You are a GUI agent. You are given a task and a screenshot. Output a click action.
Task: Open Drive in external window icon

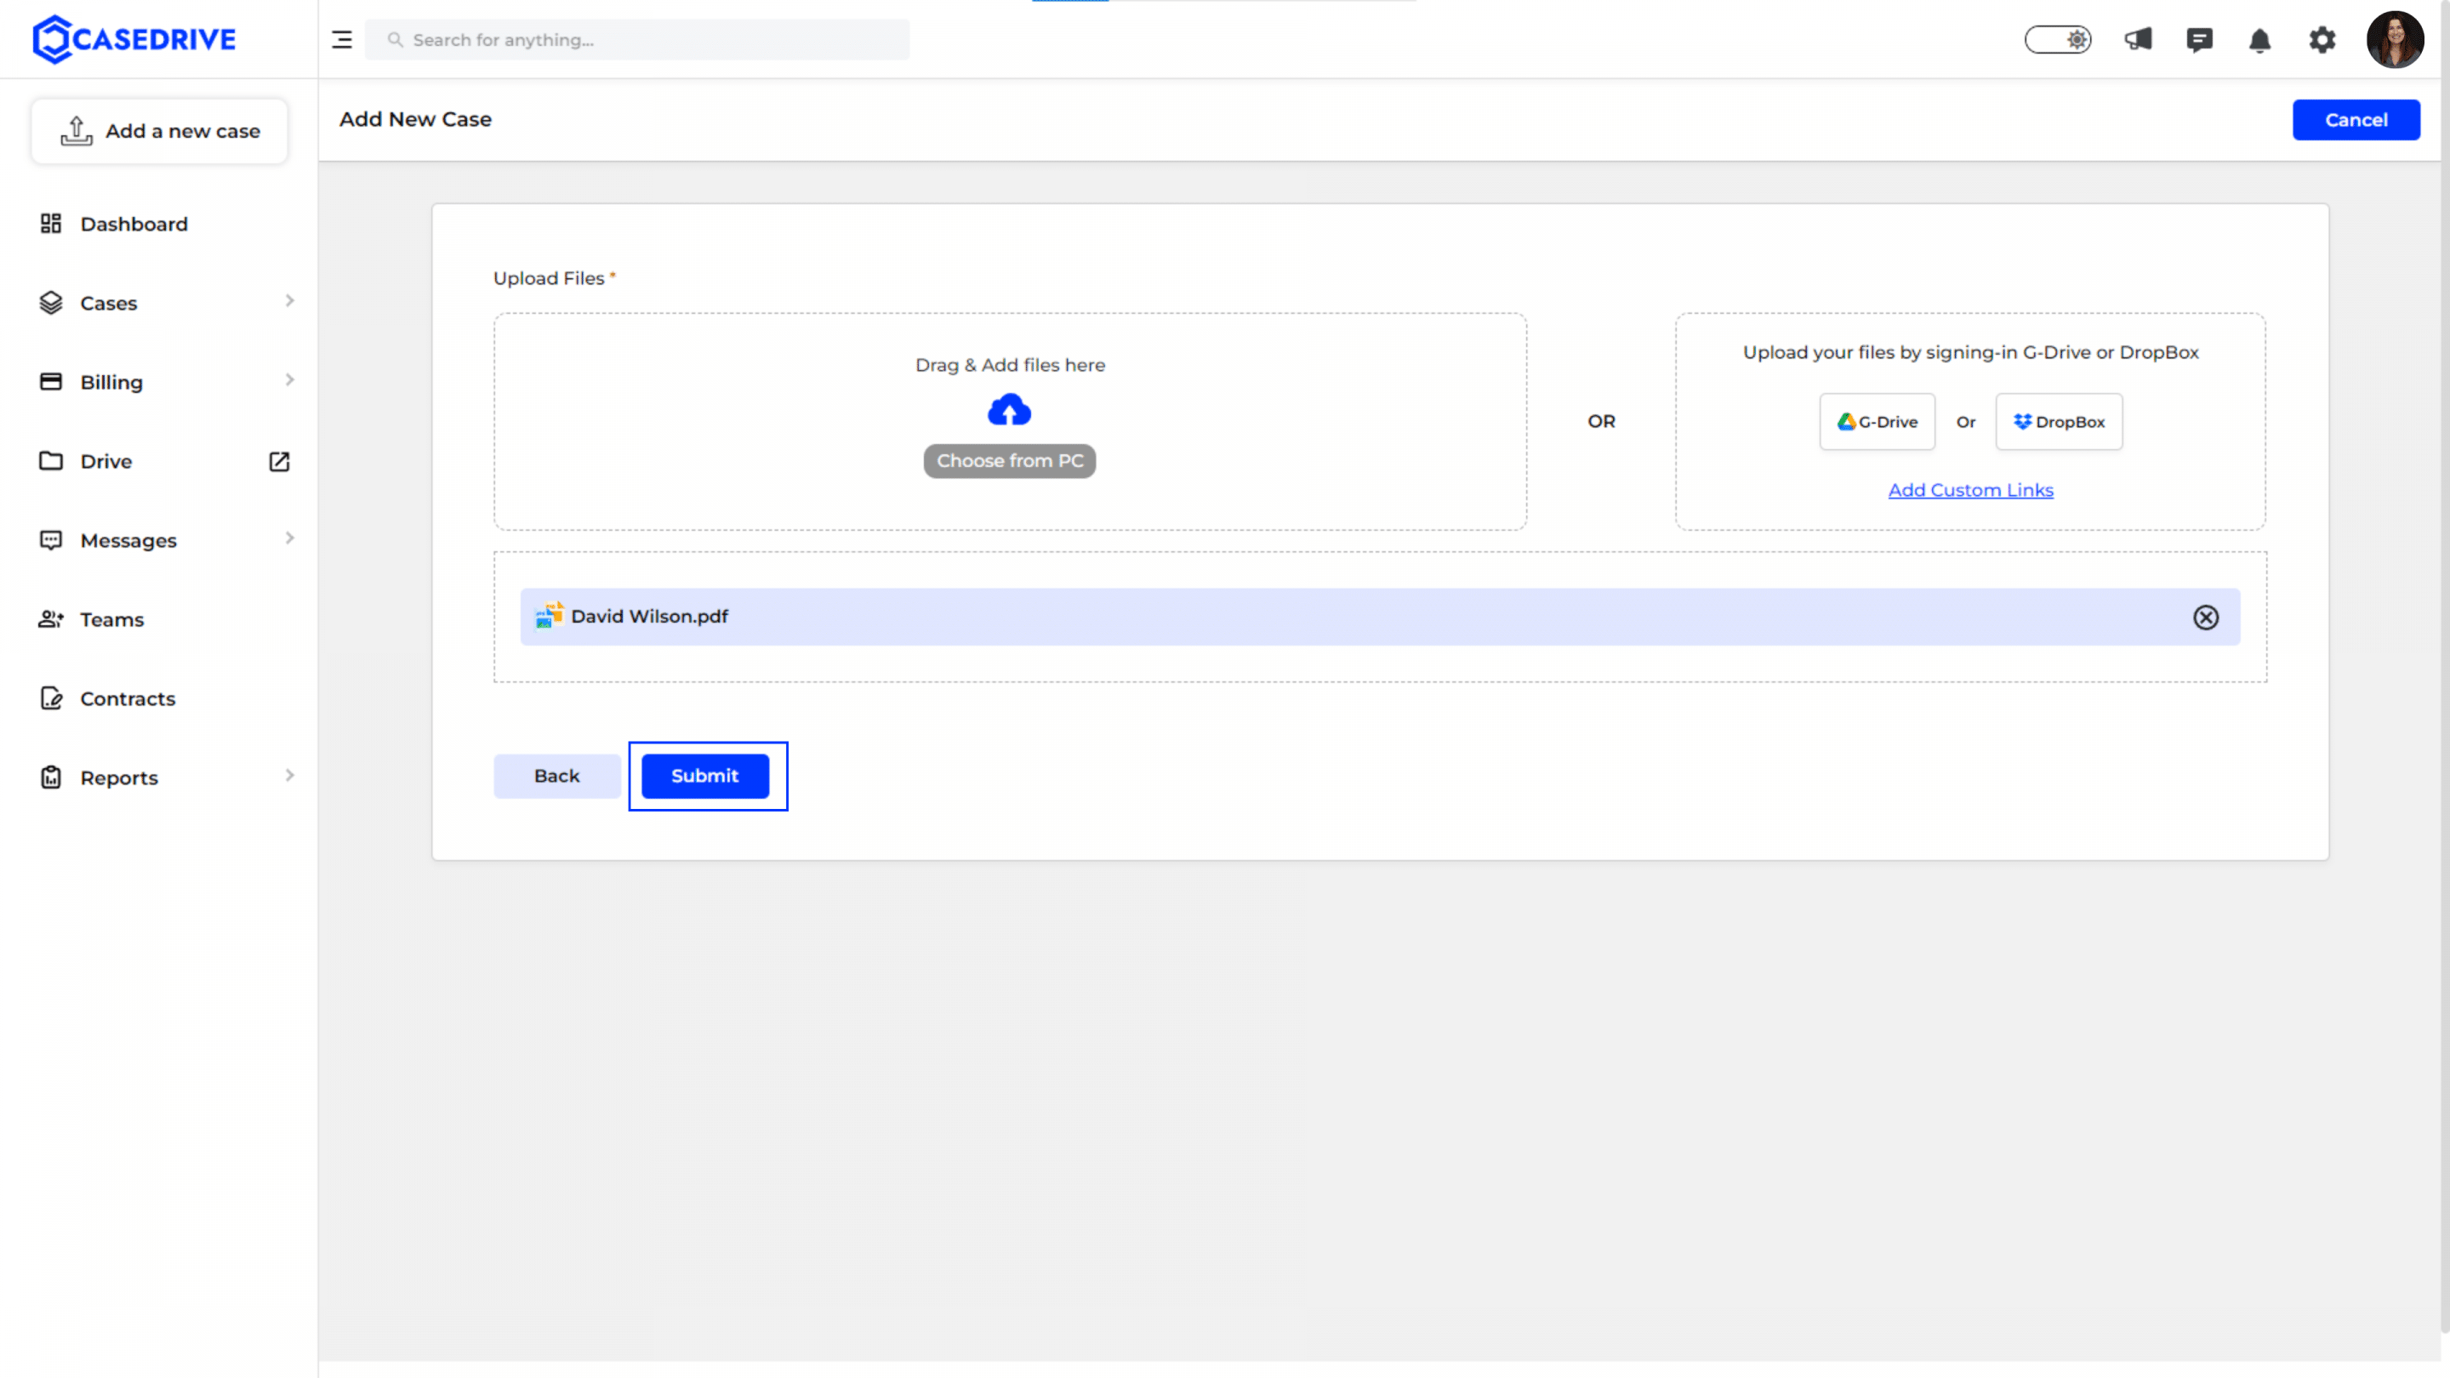(279, 461)
